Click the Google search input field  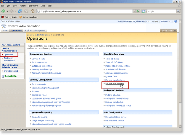[x=162, y=12]
